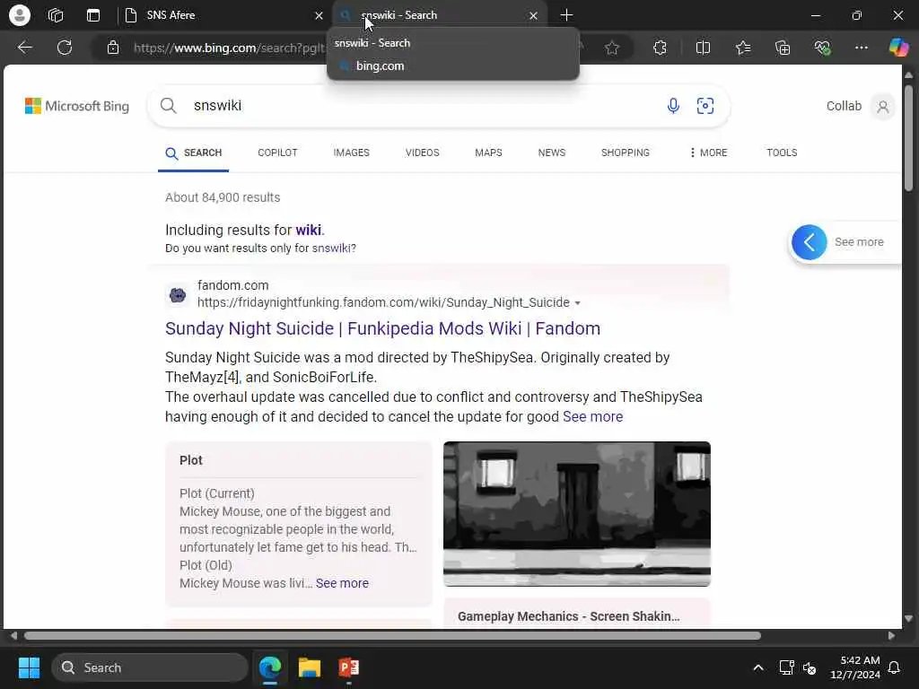Close the SNS Afere tab
Viewport: 919px width, 689px height.
[x=319, y=16]
